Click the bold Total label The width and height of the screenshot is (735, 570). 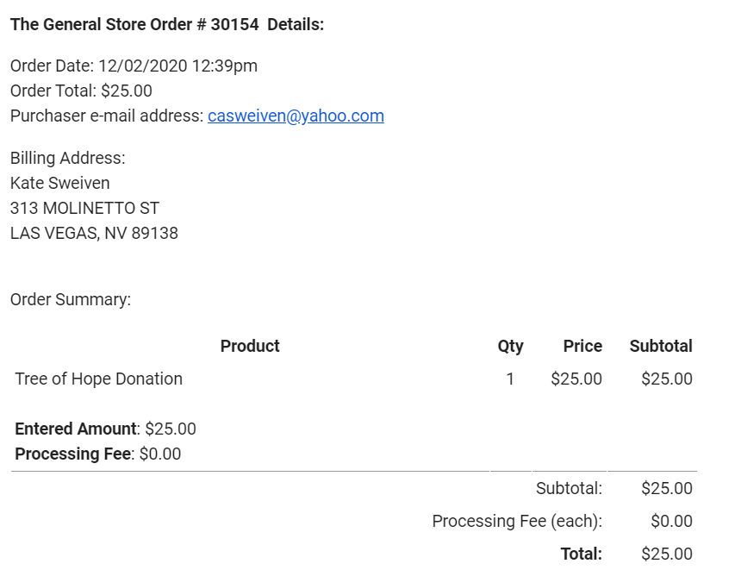coord(582,554)
